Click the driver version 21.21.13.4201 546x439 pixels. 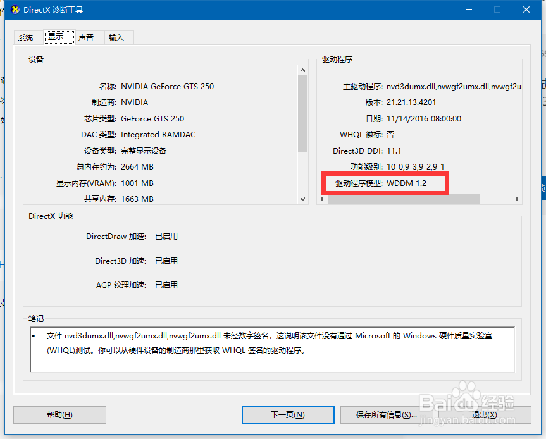click(411, 102)
